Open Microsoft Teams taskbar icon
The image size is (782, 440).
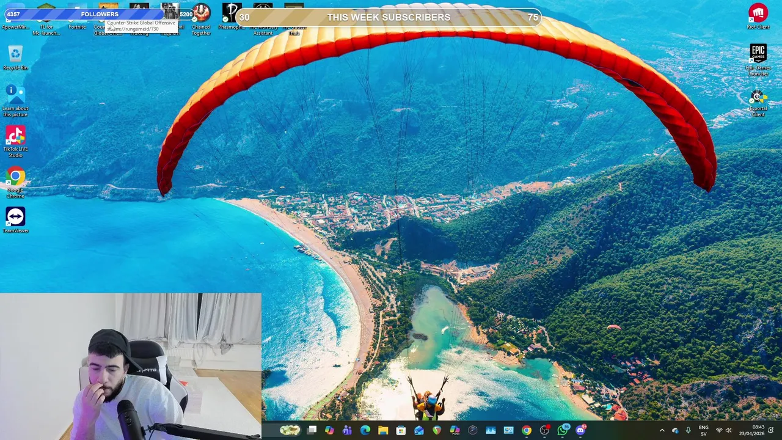tap(347, 430)
